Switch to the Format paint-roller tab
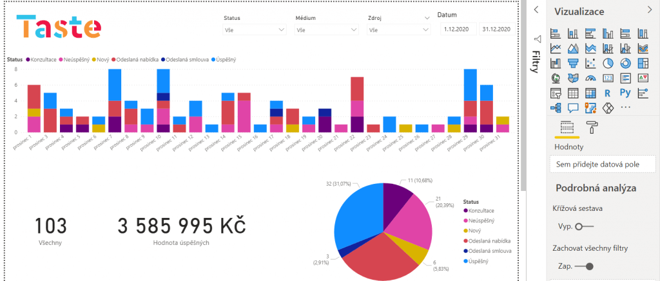 point(590,126)
